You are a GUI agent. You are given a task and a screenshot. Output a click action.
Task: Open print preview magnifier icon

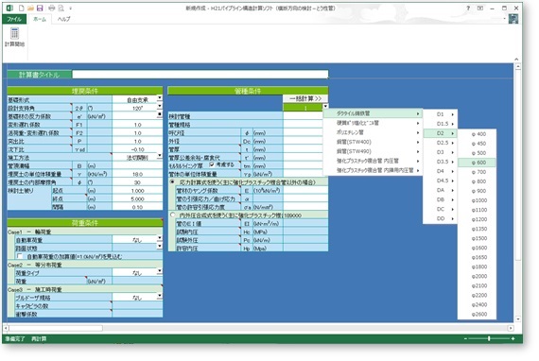(x=61, y=8)
